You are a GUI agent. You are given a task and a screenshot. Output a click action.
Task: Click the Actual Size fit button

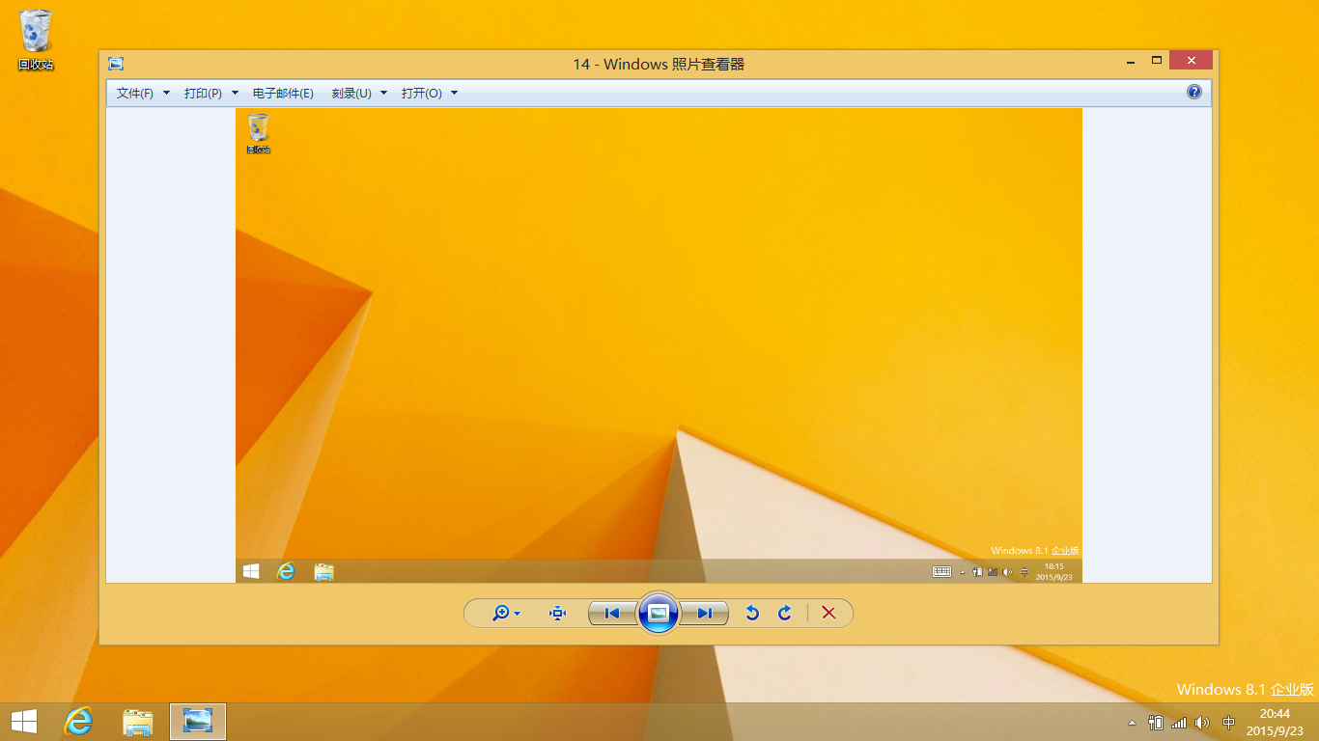coord(558,613)
